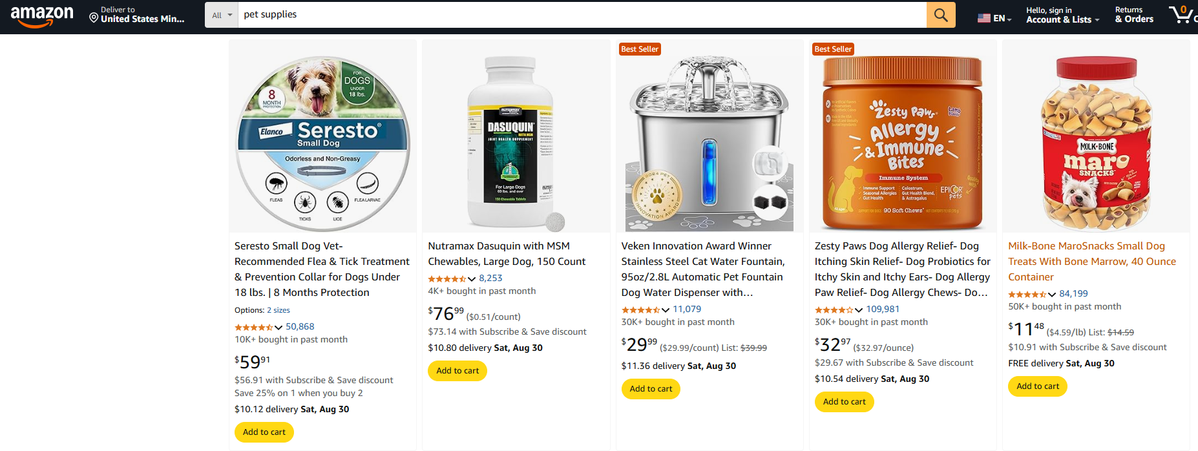
Task: Expand the rating breakdown chevron for Seresto collar
Action: 280,327
